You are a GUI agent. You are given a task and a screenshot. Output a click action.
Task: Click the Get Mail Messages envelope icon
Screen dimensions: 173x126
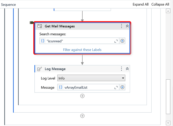coord(40,26)
